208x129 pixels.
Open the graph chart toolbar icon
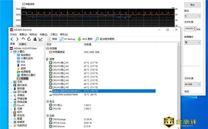[x=41, y=39]
